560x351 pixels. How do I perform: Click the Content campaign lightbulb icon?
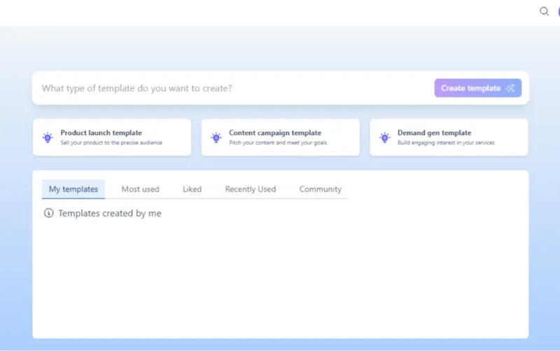[x=216, y=138]
